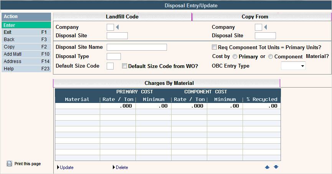332x174 pixels.
Task: Choose Help F23 in Action menu
Action: pos(26,69)
